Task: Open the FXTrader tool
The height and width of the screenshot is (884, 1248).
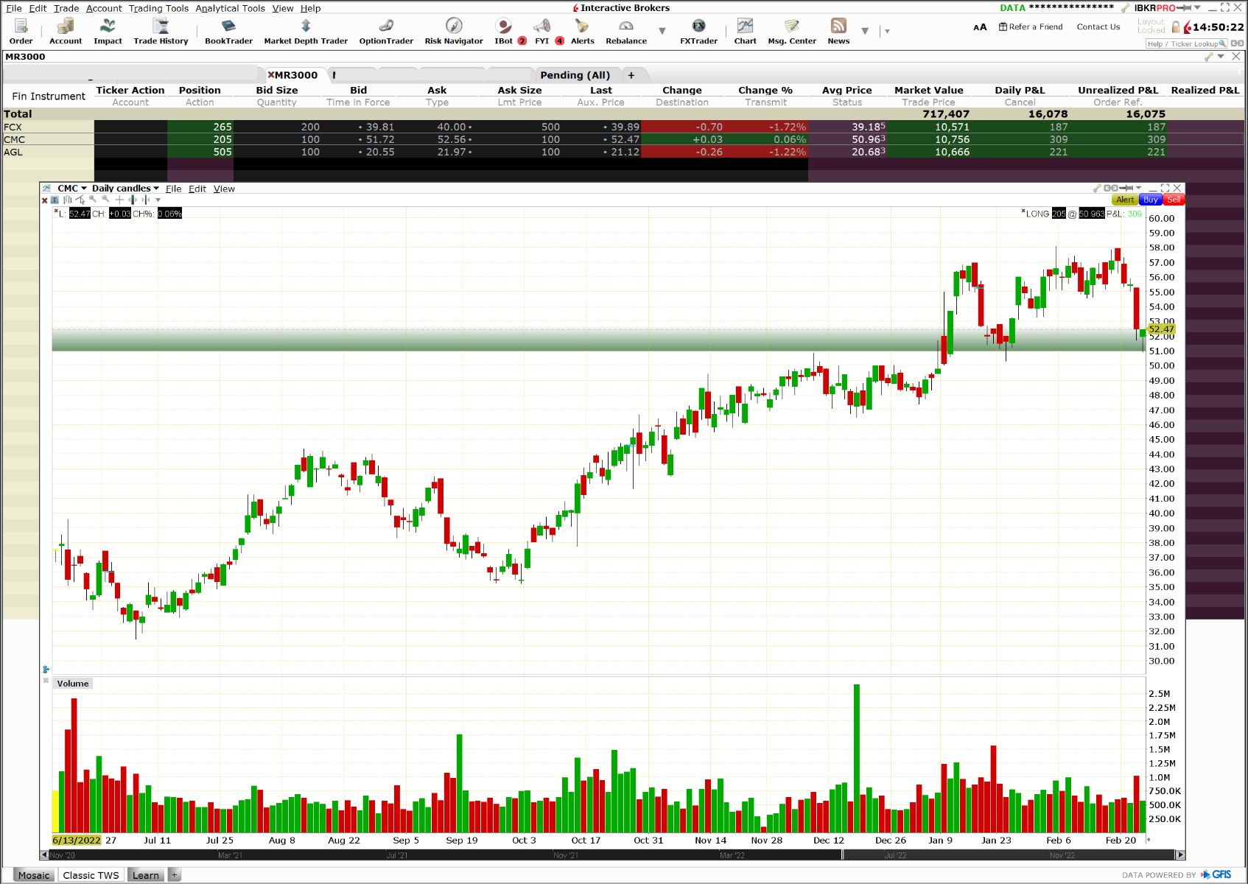Action: point(698,31)
